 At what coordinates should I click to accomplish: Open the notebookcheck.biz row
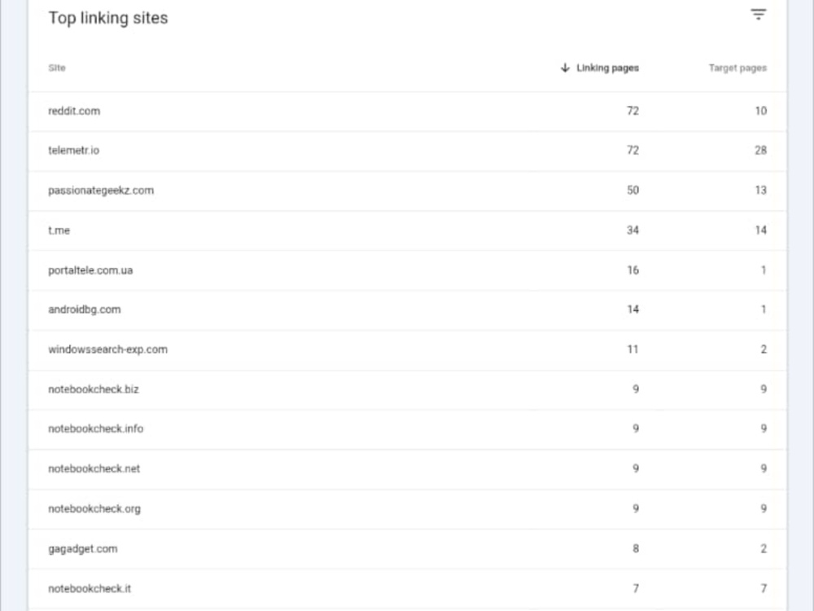[x=408, y=389]
